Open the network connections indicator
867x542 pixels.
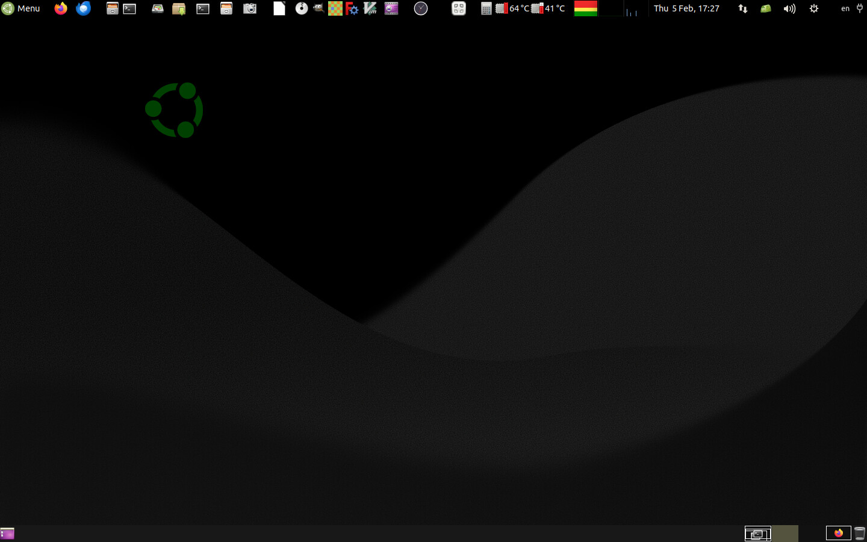point(743,8)
